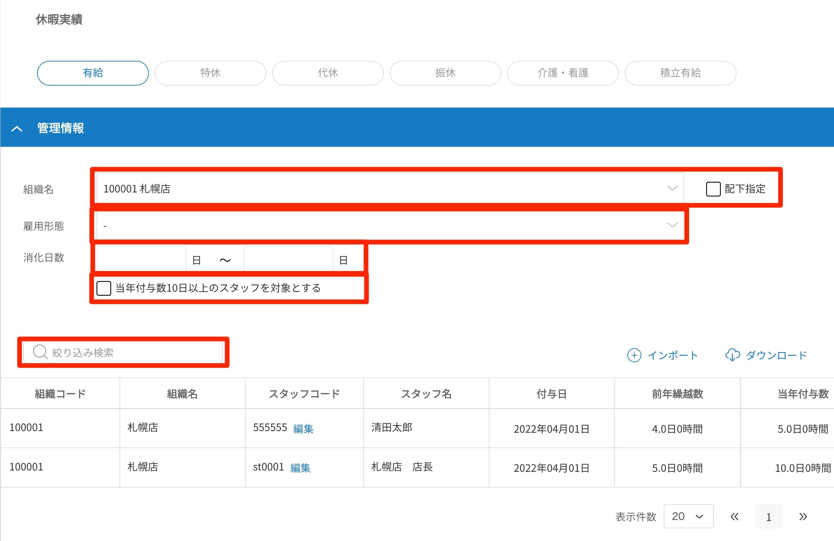Click the cloud Download icon
Screen dimensions: 834x541
point(733,355)
